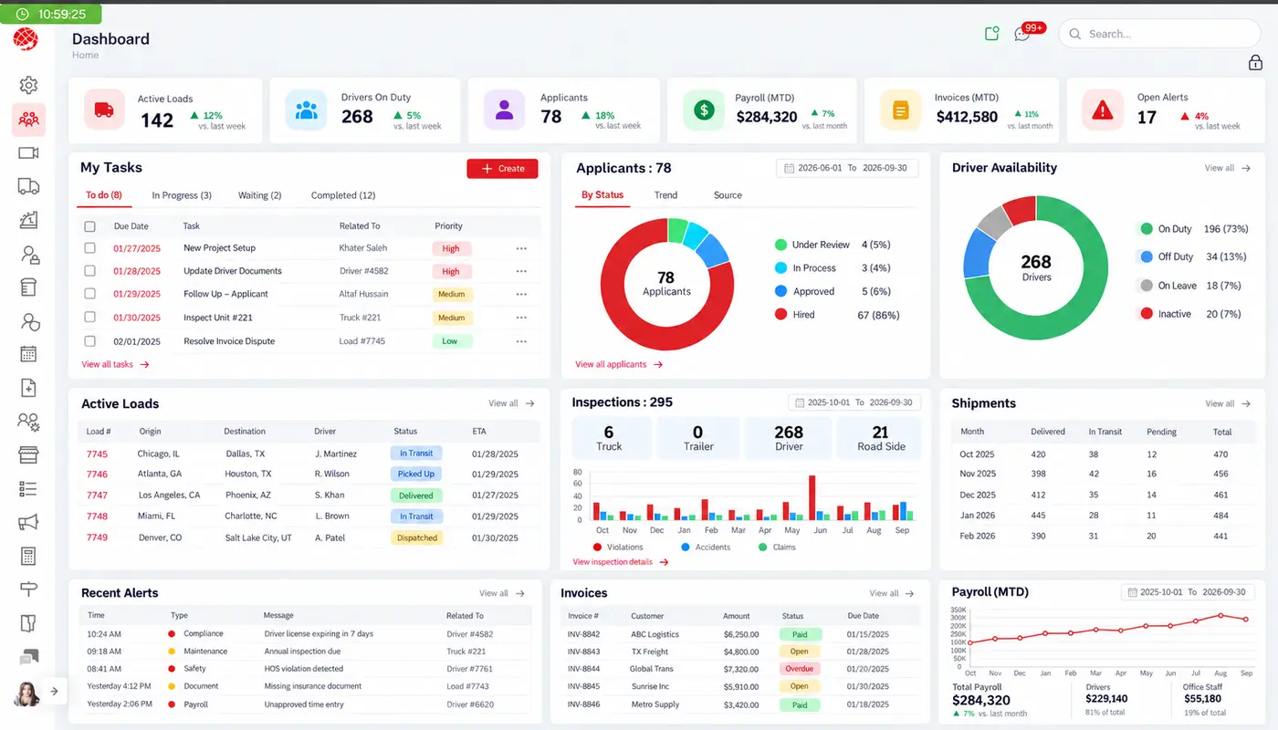
Task: Open the calendar icon in sidebar
Action: coord(28,354)
